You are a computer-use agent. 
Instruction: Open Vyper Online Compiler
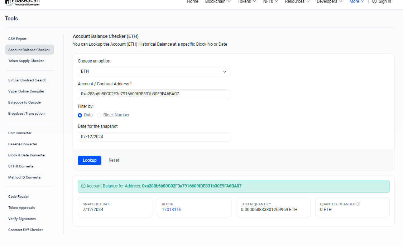26,91
